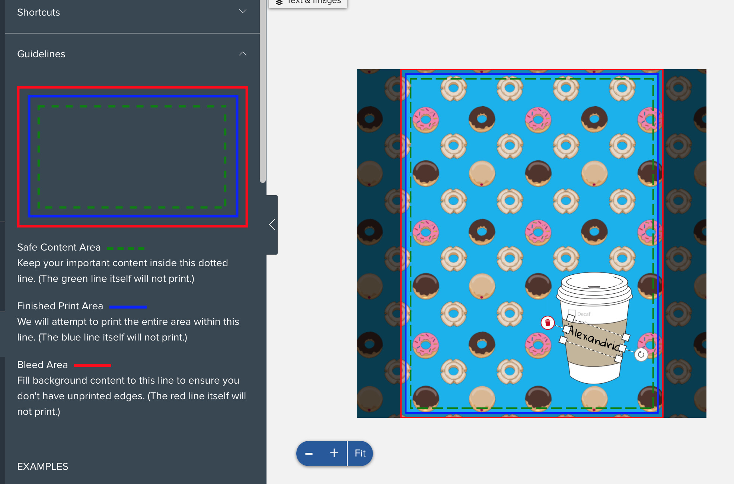The image size is (734, 484).
Task: Click the layers icon next to Text & Images
Action: click(279, 2)
